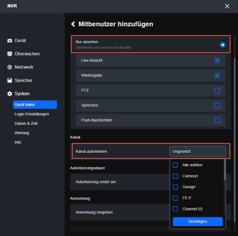This screenshot has width=238, height=236.
Task: Confirm channel selection with Bestätigen
Action: [x=198, y=221]
